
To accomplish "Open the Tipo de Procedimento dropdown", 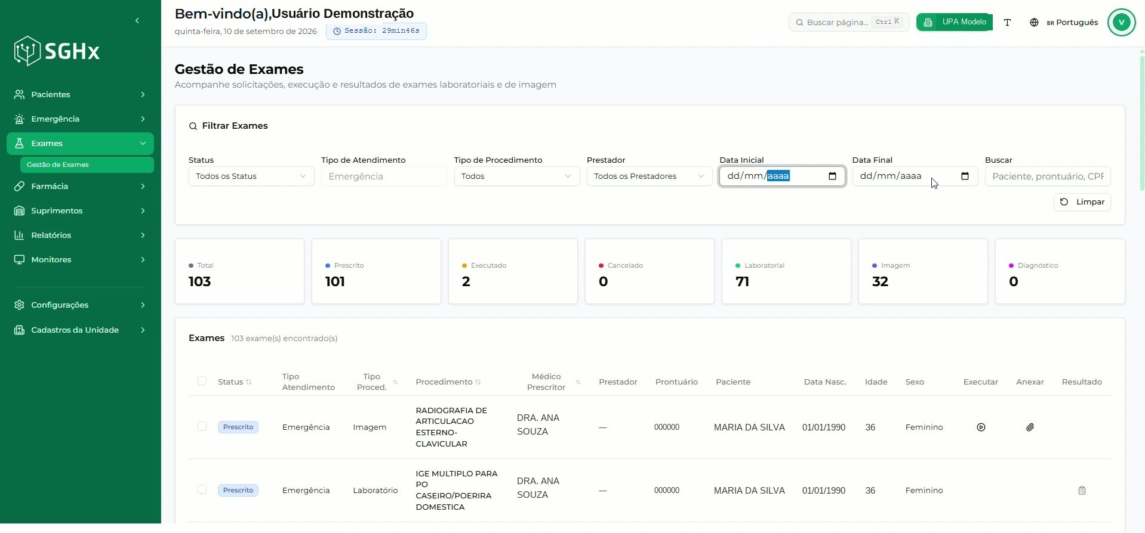I will [x=517, y=176].
